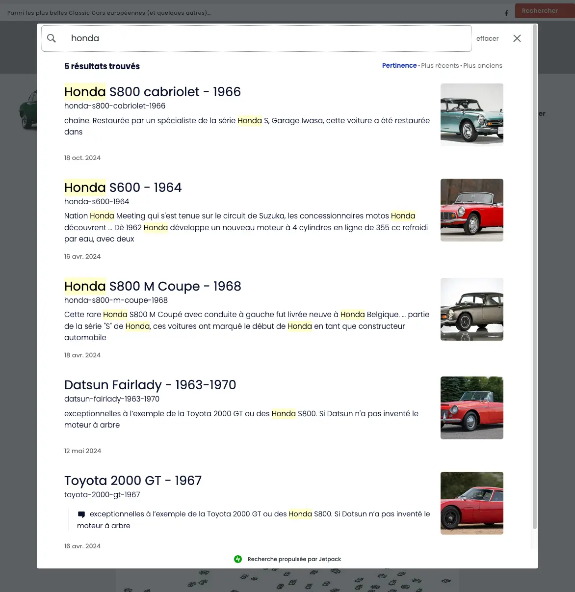The height and width of the screenshot is (592, 575).
Task: Click the search field containing honda
Action: click(257, 38)
